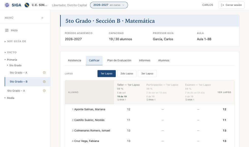Expand the Media tree node
The height and width of the screenshot is (147, 249).
tap(10, 98)
